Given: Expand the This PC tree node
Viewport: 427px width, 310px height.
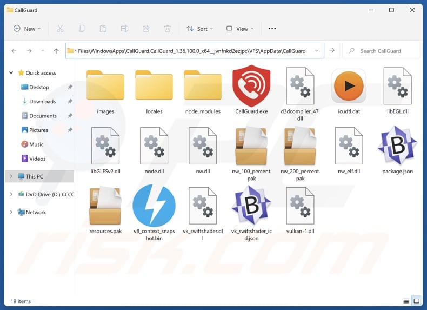Looking at the screenshot, I should [11, 176].
